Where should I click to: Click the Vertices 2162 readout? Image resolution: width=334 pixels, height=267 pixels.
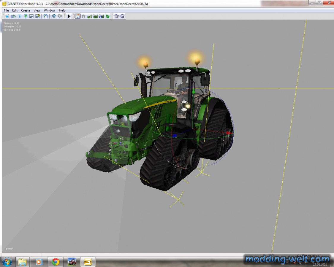click(12, 30)
